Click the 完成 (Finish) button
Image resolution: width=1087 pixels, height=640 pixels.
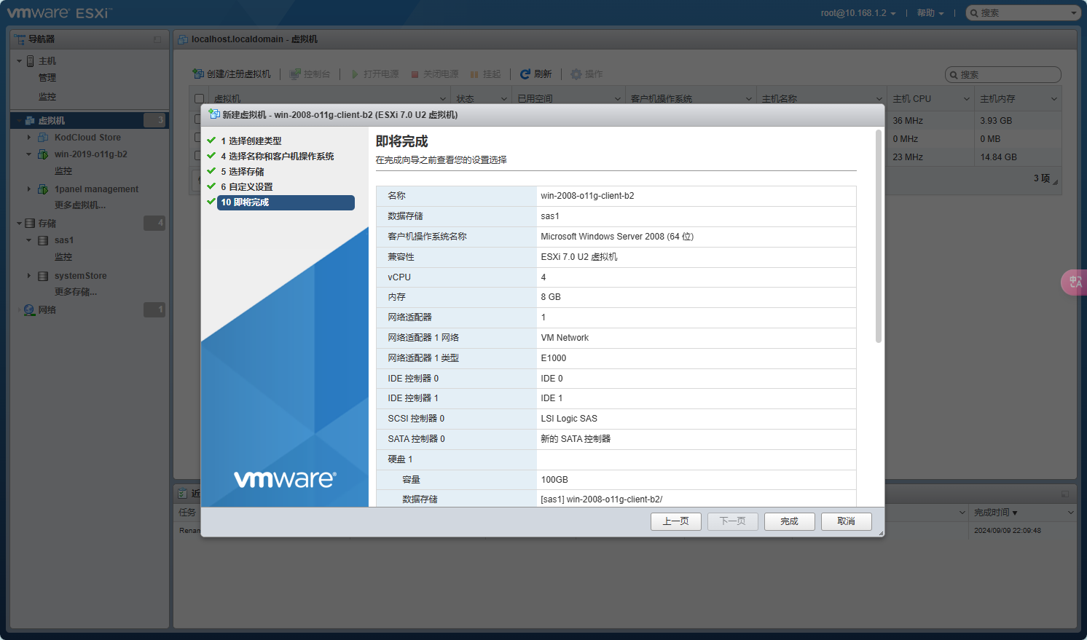click(789, 521)
